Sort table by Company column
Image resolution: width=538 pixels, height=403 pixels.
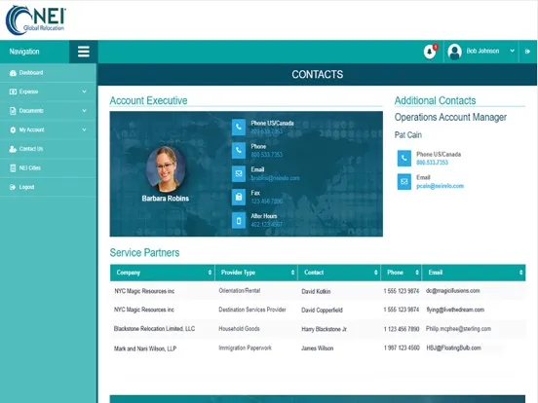click(x=163, y=273)
